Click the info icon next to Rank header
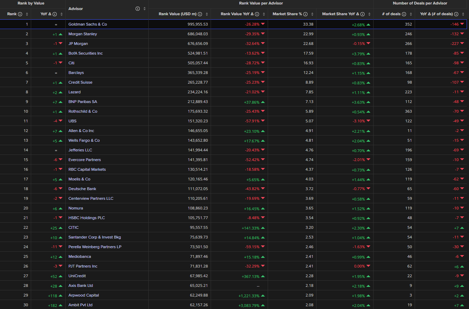This screenshot has width=469, height=309. 20,14
